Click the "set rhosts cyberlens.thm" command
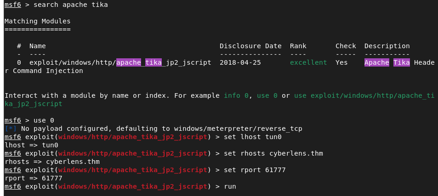 point(273,153)
